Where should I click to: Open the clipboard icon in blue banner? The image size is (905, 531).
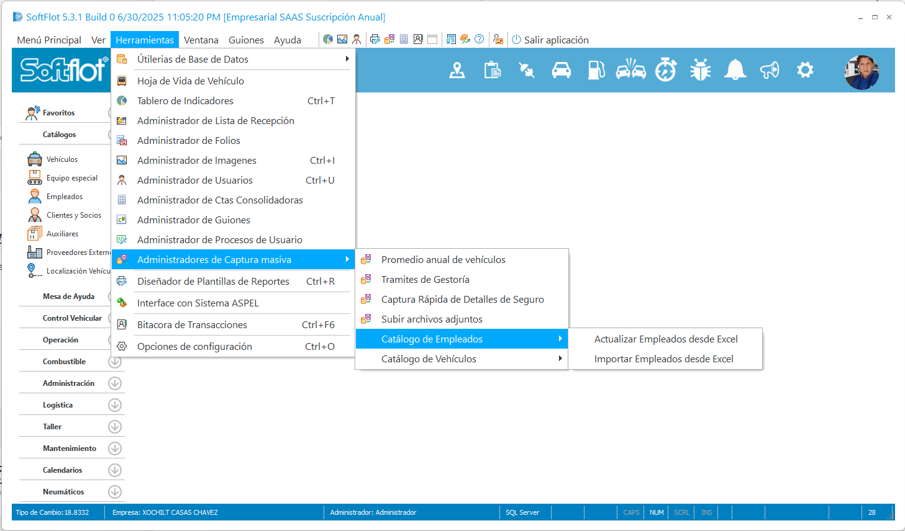(x=493, y=71)
